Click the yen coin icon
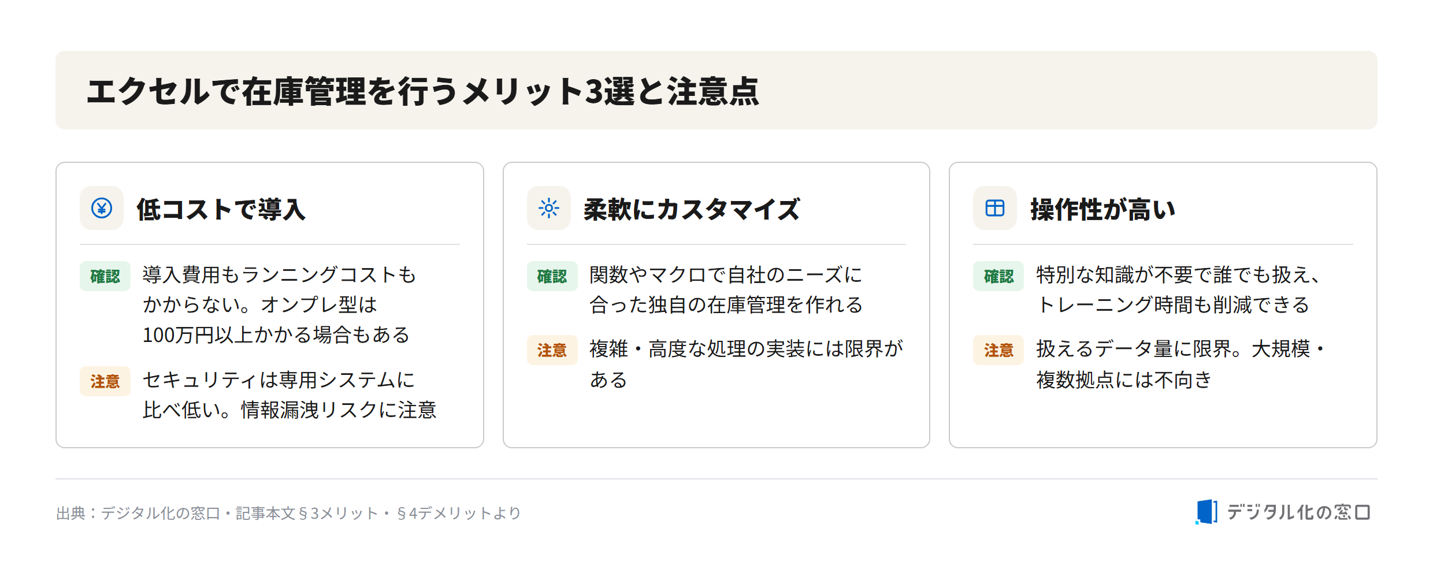Viewport: 1433px width, 580px height. pos(102,208)
